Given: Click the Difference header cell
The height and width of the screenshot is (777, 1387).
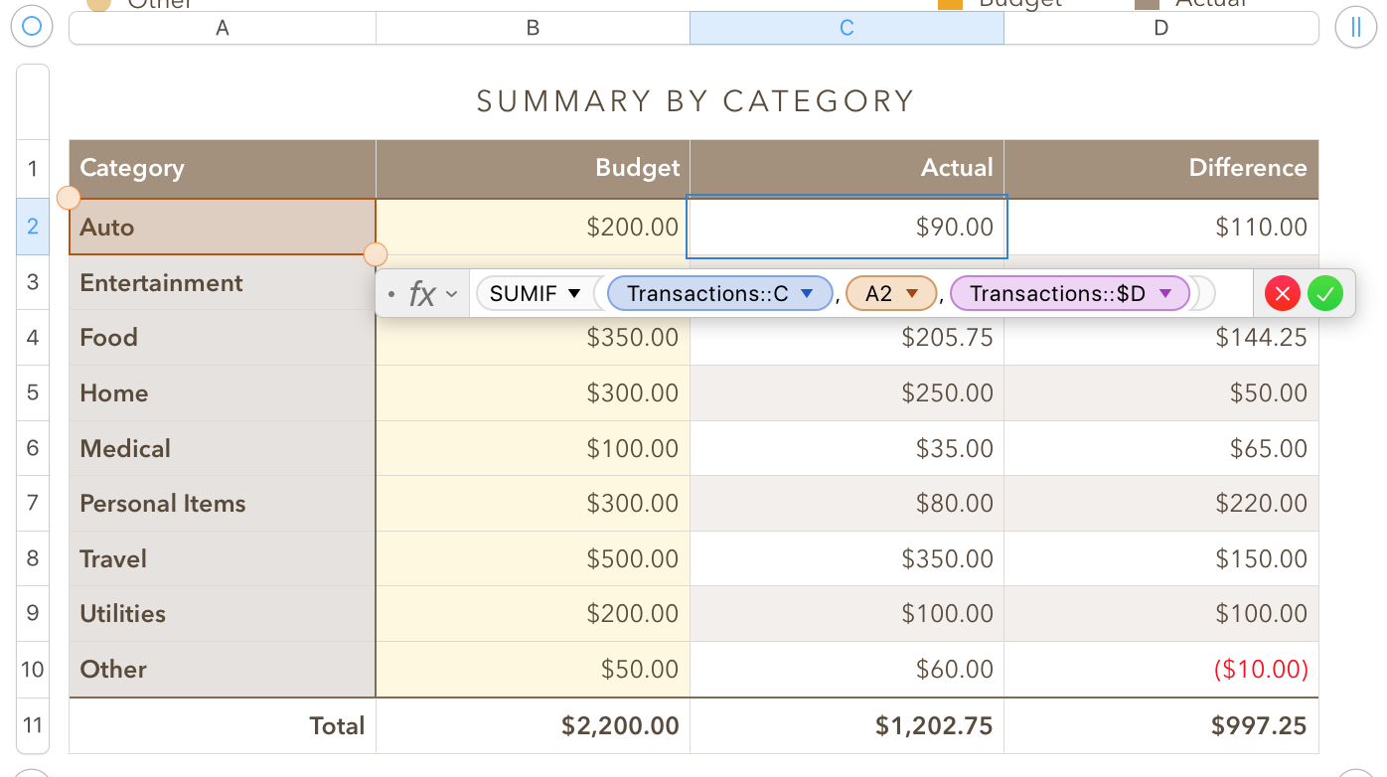Looking at the screenshot, I should pyautogui.click(x=1160, y=168).
